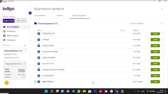Open more options for King Joyce Aldridge
The image size is (168, 94).
click(163, 52)
